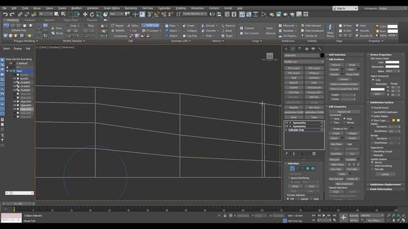The height and width of the screenshot is (229, 408).
Task: Select Polygon sub-object level in Selection rollout
Action: pyautogui.click(x=307, y=169)
